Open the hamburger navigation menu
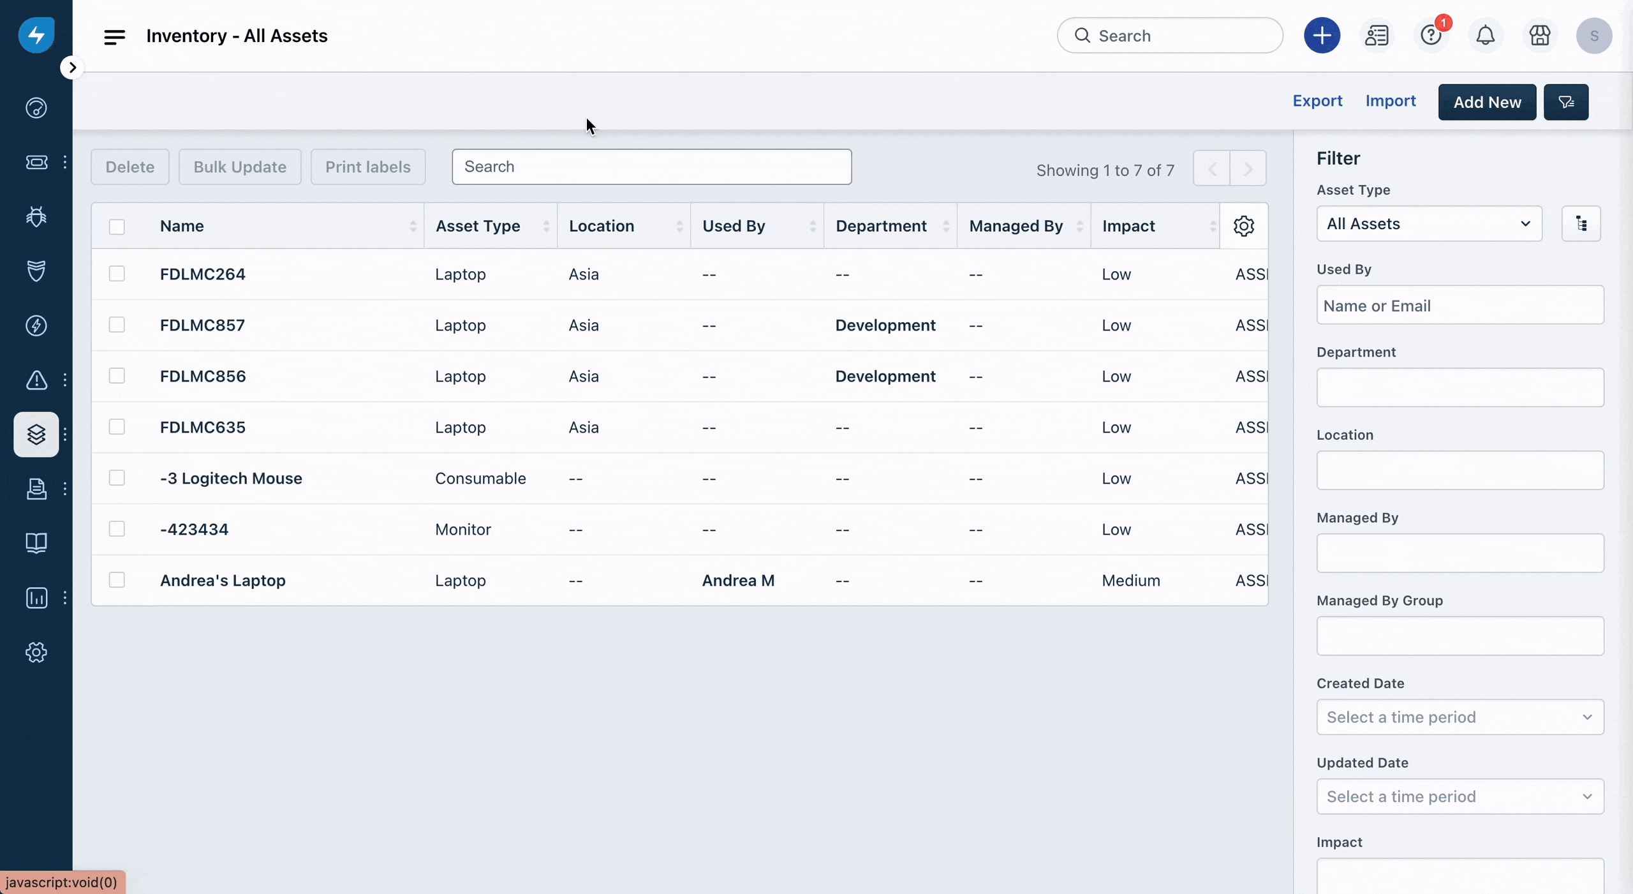 [x=114, y=36]
